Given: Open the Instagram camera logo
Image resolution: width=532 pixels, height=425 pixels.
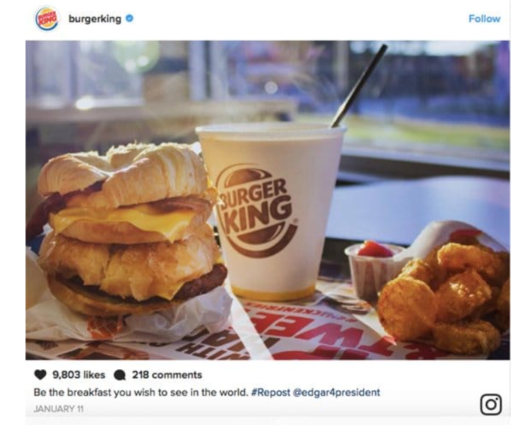Looking at the screenshot, I should [491, 404].
